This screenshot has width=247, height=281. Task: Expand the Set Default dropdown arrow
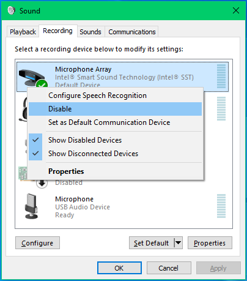click(179, 243)
